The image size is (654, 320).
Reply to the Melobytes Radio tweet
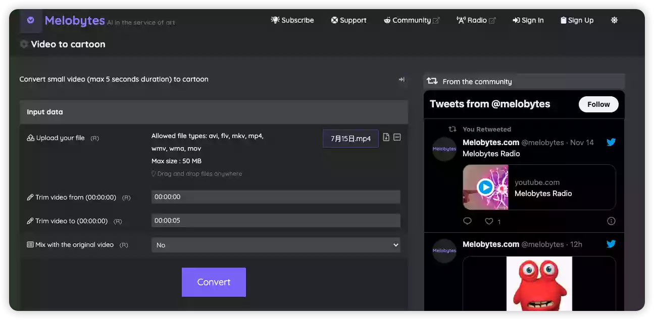(467, 221)
